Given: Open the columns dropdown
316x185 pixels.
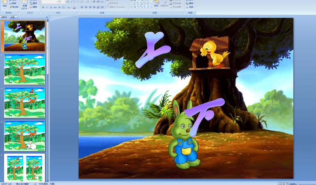Looking at the screenshot, I should (x=103, y=7).
